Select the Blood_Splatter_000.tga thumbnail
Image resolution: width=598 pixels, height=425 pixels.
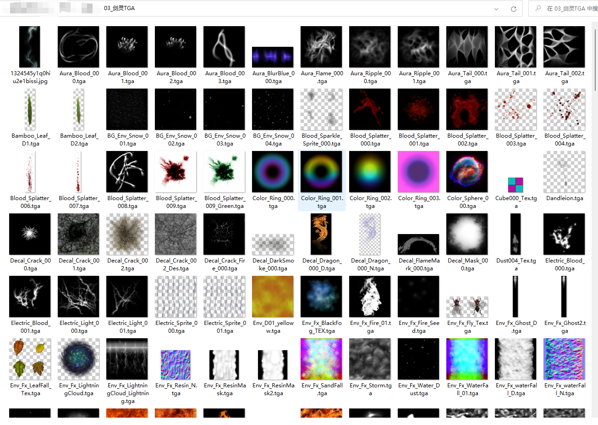(x=370, y=109)
